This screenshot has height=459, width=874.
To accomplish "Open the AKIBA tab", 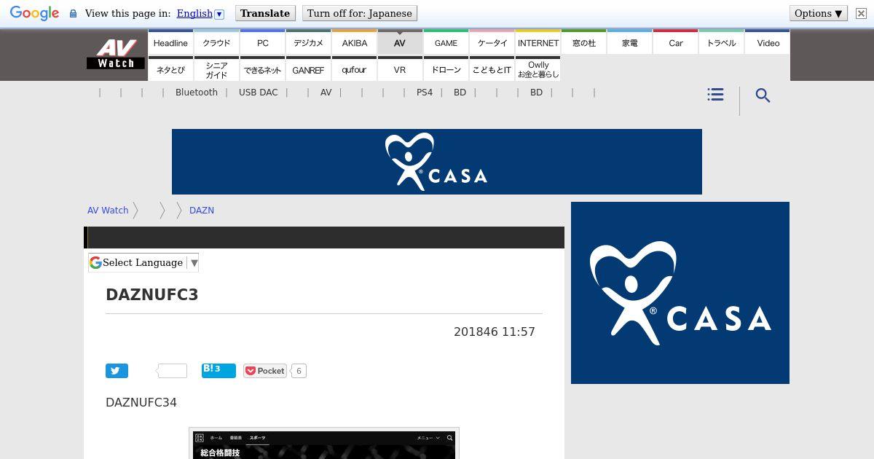I will 354,42.
